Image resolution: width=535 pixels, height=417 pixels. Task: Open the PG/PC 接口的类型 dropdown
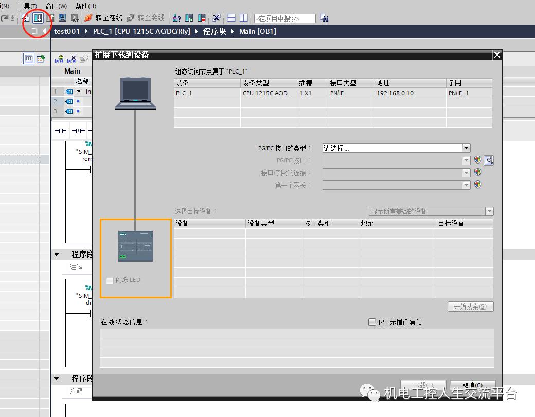(466, 148)
